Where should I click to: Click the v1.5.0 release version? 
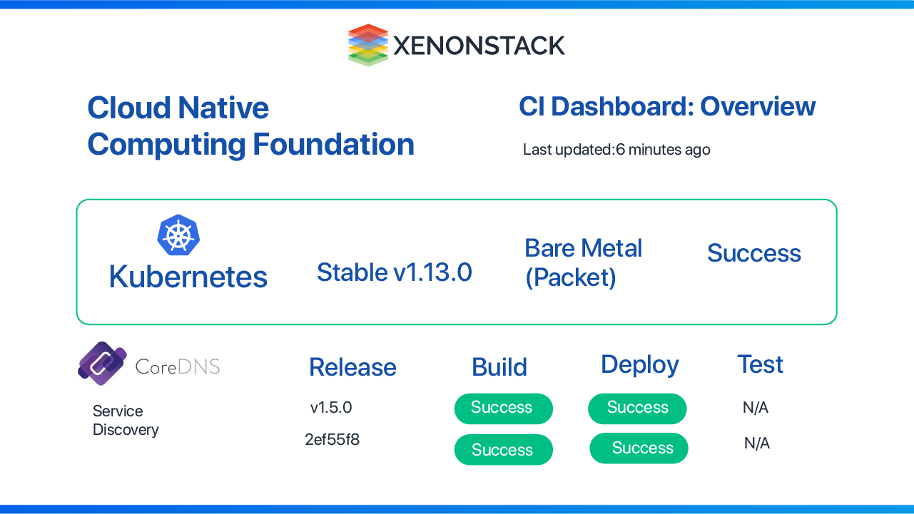coord(331,408)
